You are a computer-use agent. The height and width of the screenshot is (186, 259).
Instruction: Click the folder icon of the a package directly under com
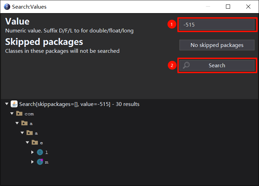pos(24,123)
